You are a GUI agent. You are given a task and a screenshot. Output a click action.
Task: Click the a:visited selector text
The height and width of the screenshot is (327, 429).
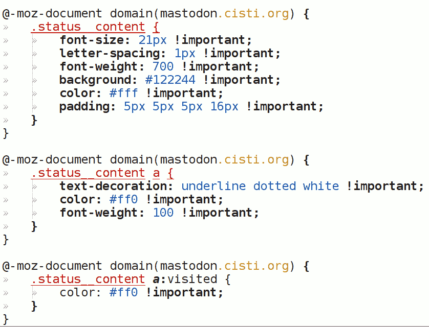[185, 279]
